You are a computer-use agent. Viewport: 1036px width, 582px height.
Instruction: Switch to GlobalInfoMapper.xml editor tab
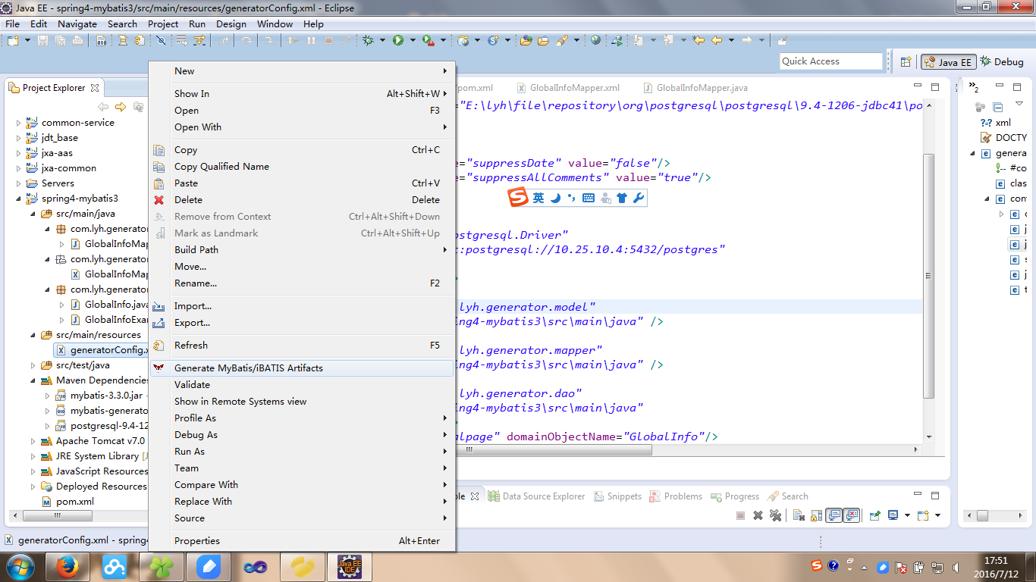coord(568,88)
